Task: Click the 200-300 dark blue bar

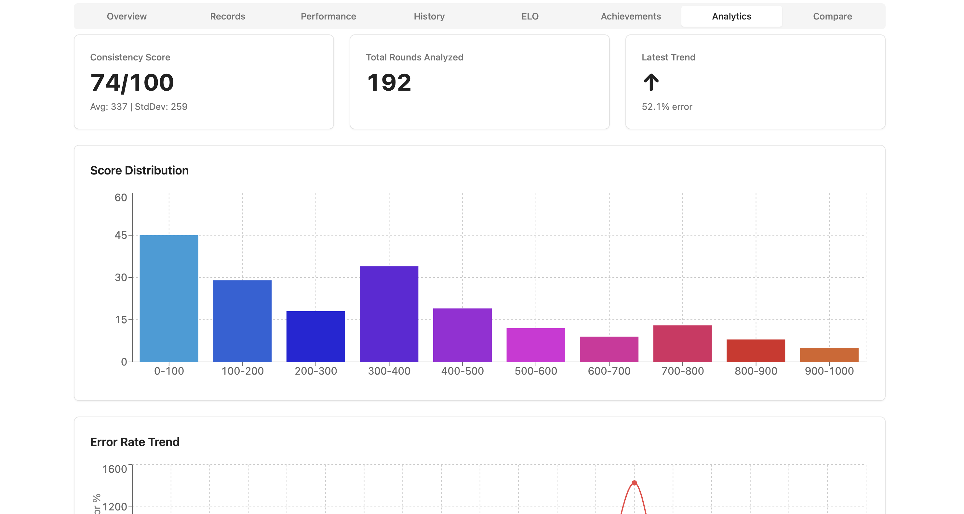Action: tap(315, 336)
